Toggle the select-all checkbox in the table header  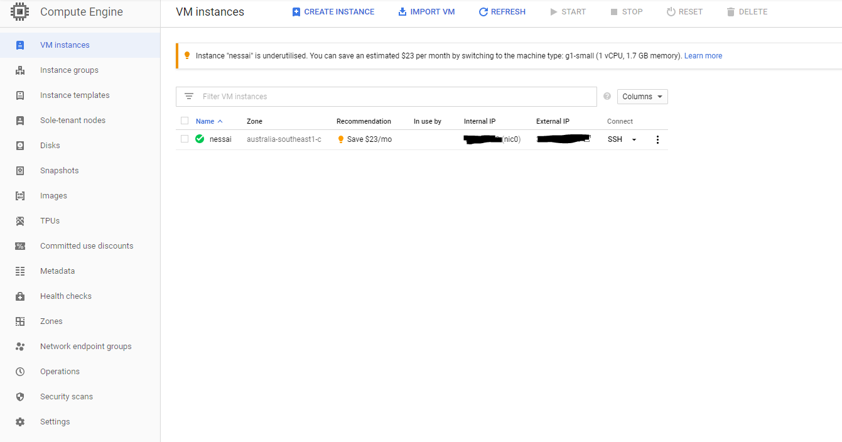click(x=185, y=121)
